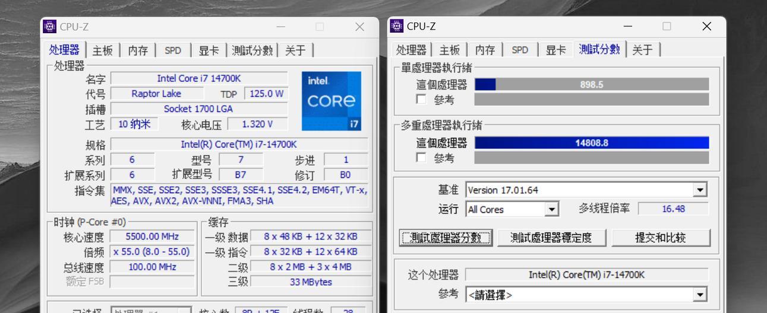Click L1 instruction cache 8 x 32 KB + 12 x 64 KB

click(x=311, y=252)
